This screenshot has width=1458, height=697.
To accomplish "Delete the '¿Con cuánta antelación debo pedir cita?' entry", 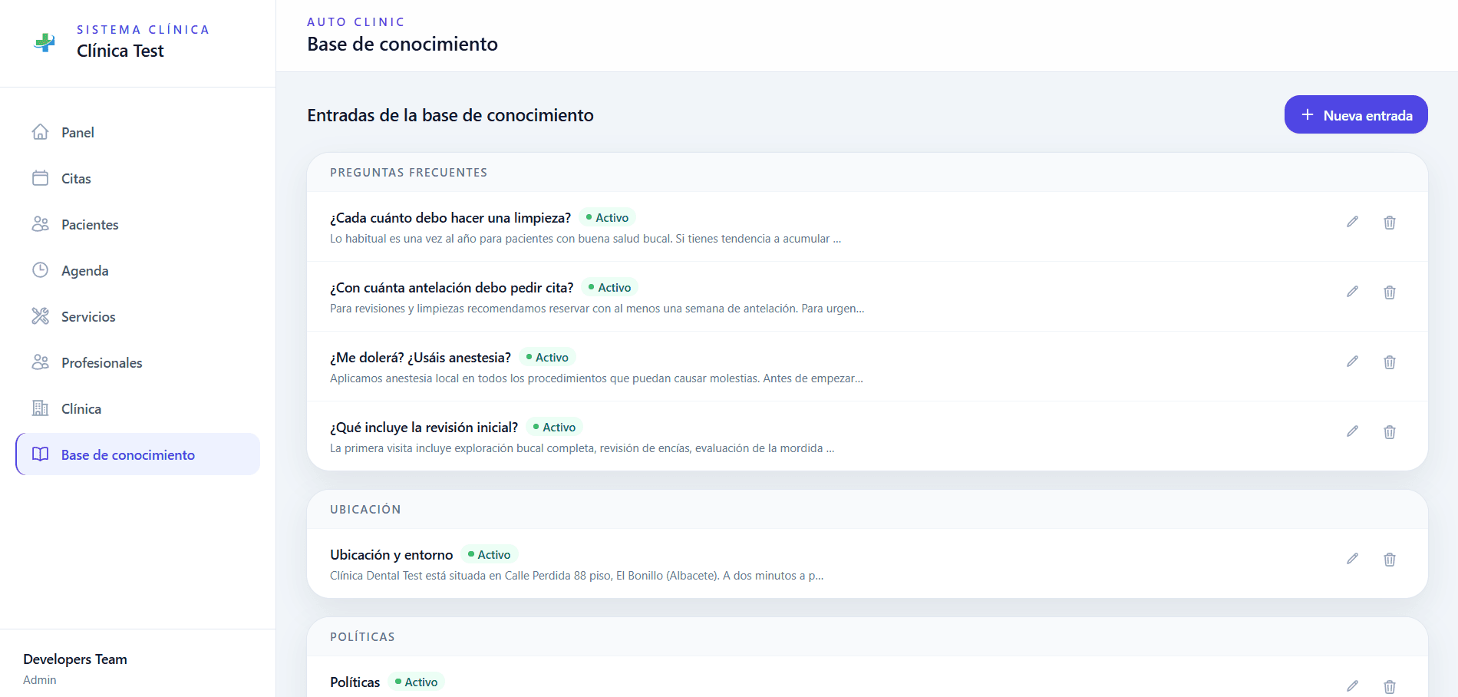I will point(1389,292).
